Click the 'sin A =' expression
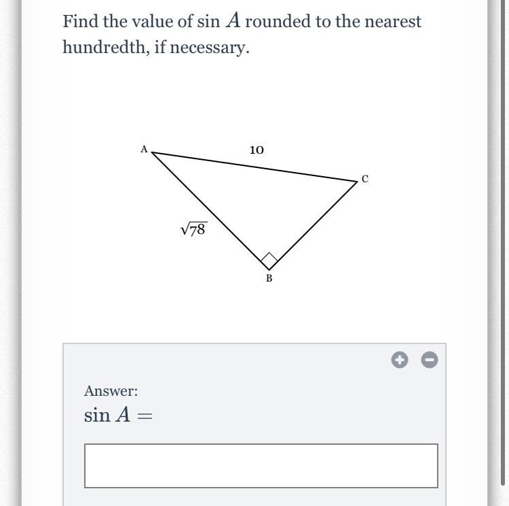 coord(118,415)
